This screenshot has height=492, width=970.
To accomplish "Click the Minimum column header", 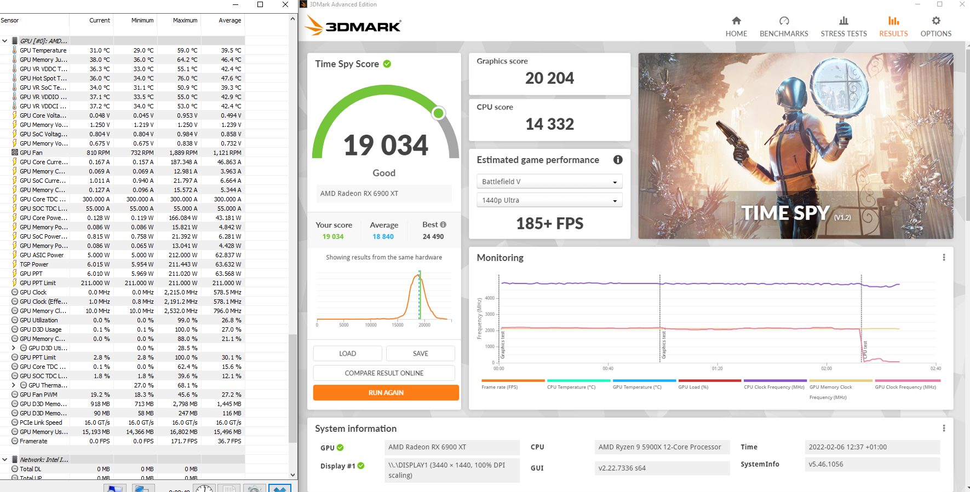I will (x=135, y=21).
